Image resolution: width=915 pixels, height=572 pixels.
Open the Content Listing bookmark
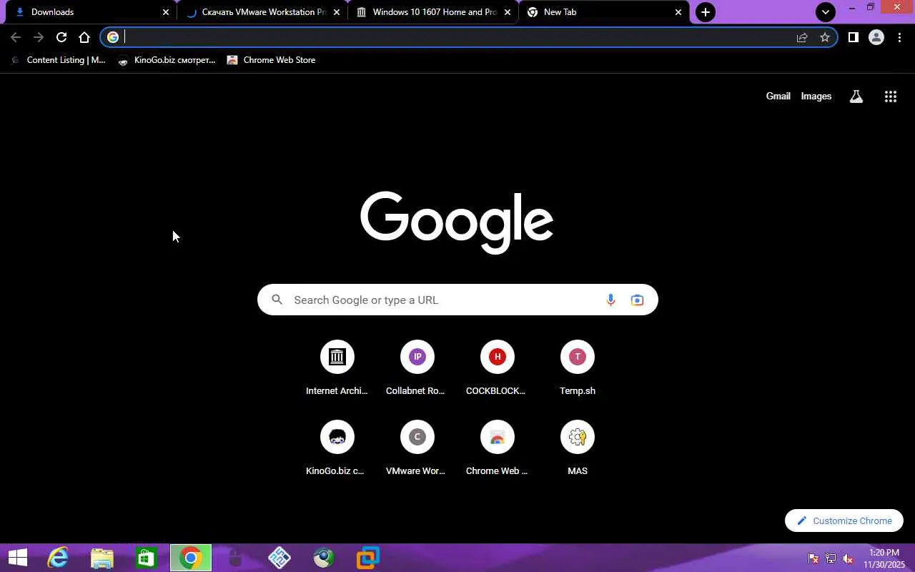[x=59, y=60]
